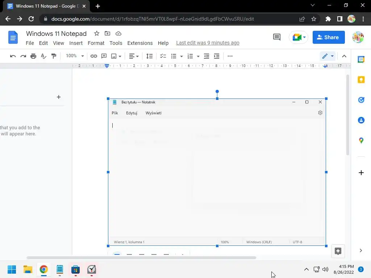This screenshot has height=278, width=371.
Task: Click the bulleted list icon
Action: coord(174,56)
